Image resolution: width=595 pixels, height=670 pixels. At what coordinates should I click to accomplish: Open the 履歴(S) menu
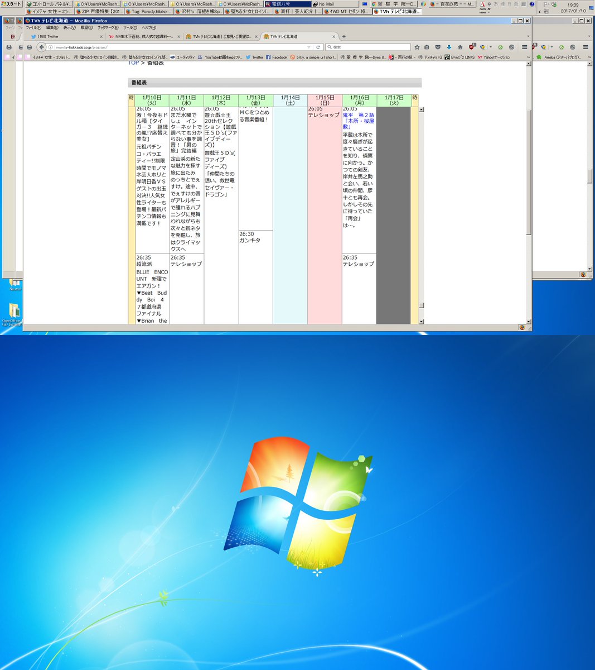coord(86,28)
